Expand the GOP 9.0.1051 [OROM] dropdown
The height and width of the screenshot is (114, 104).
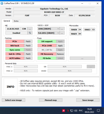click(49, 33)
